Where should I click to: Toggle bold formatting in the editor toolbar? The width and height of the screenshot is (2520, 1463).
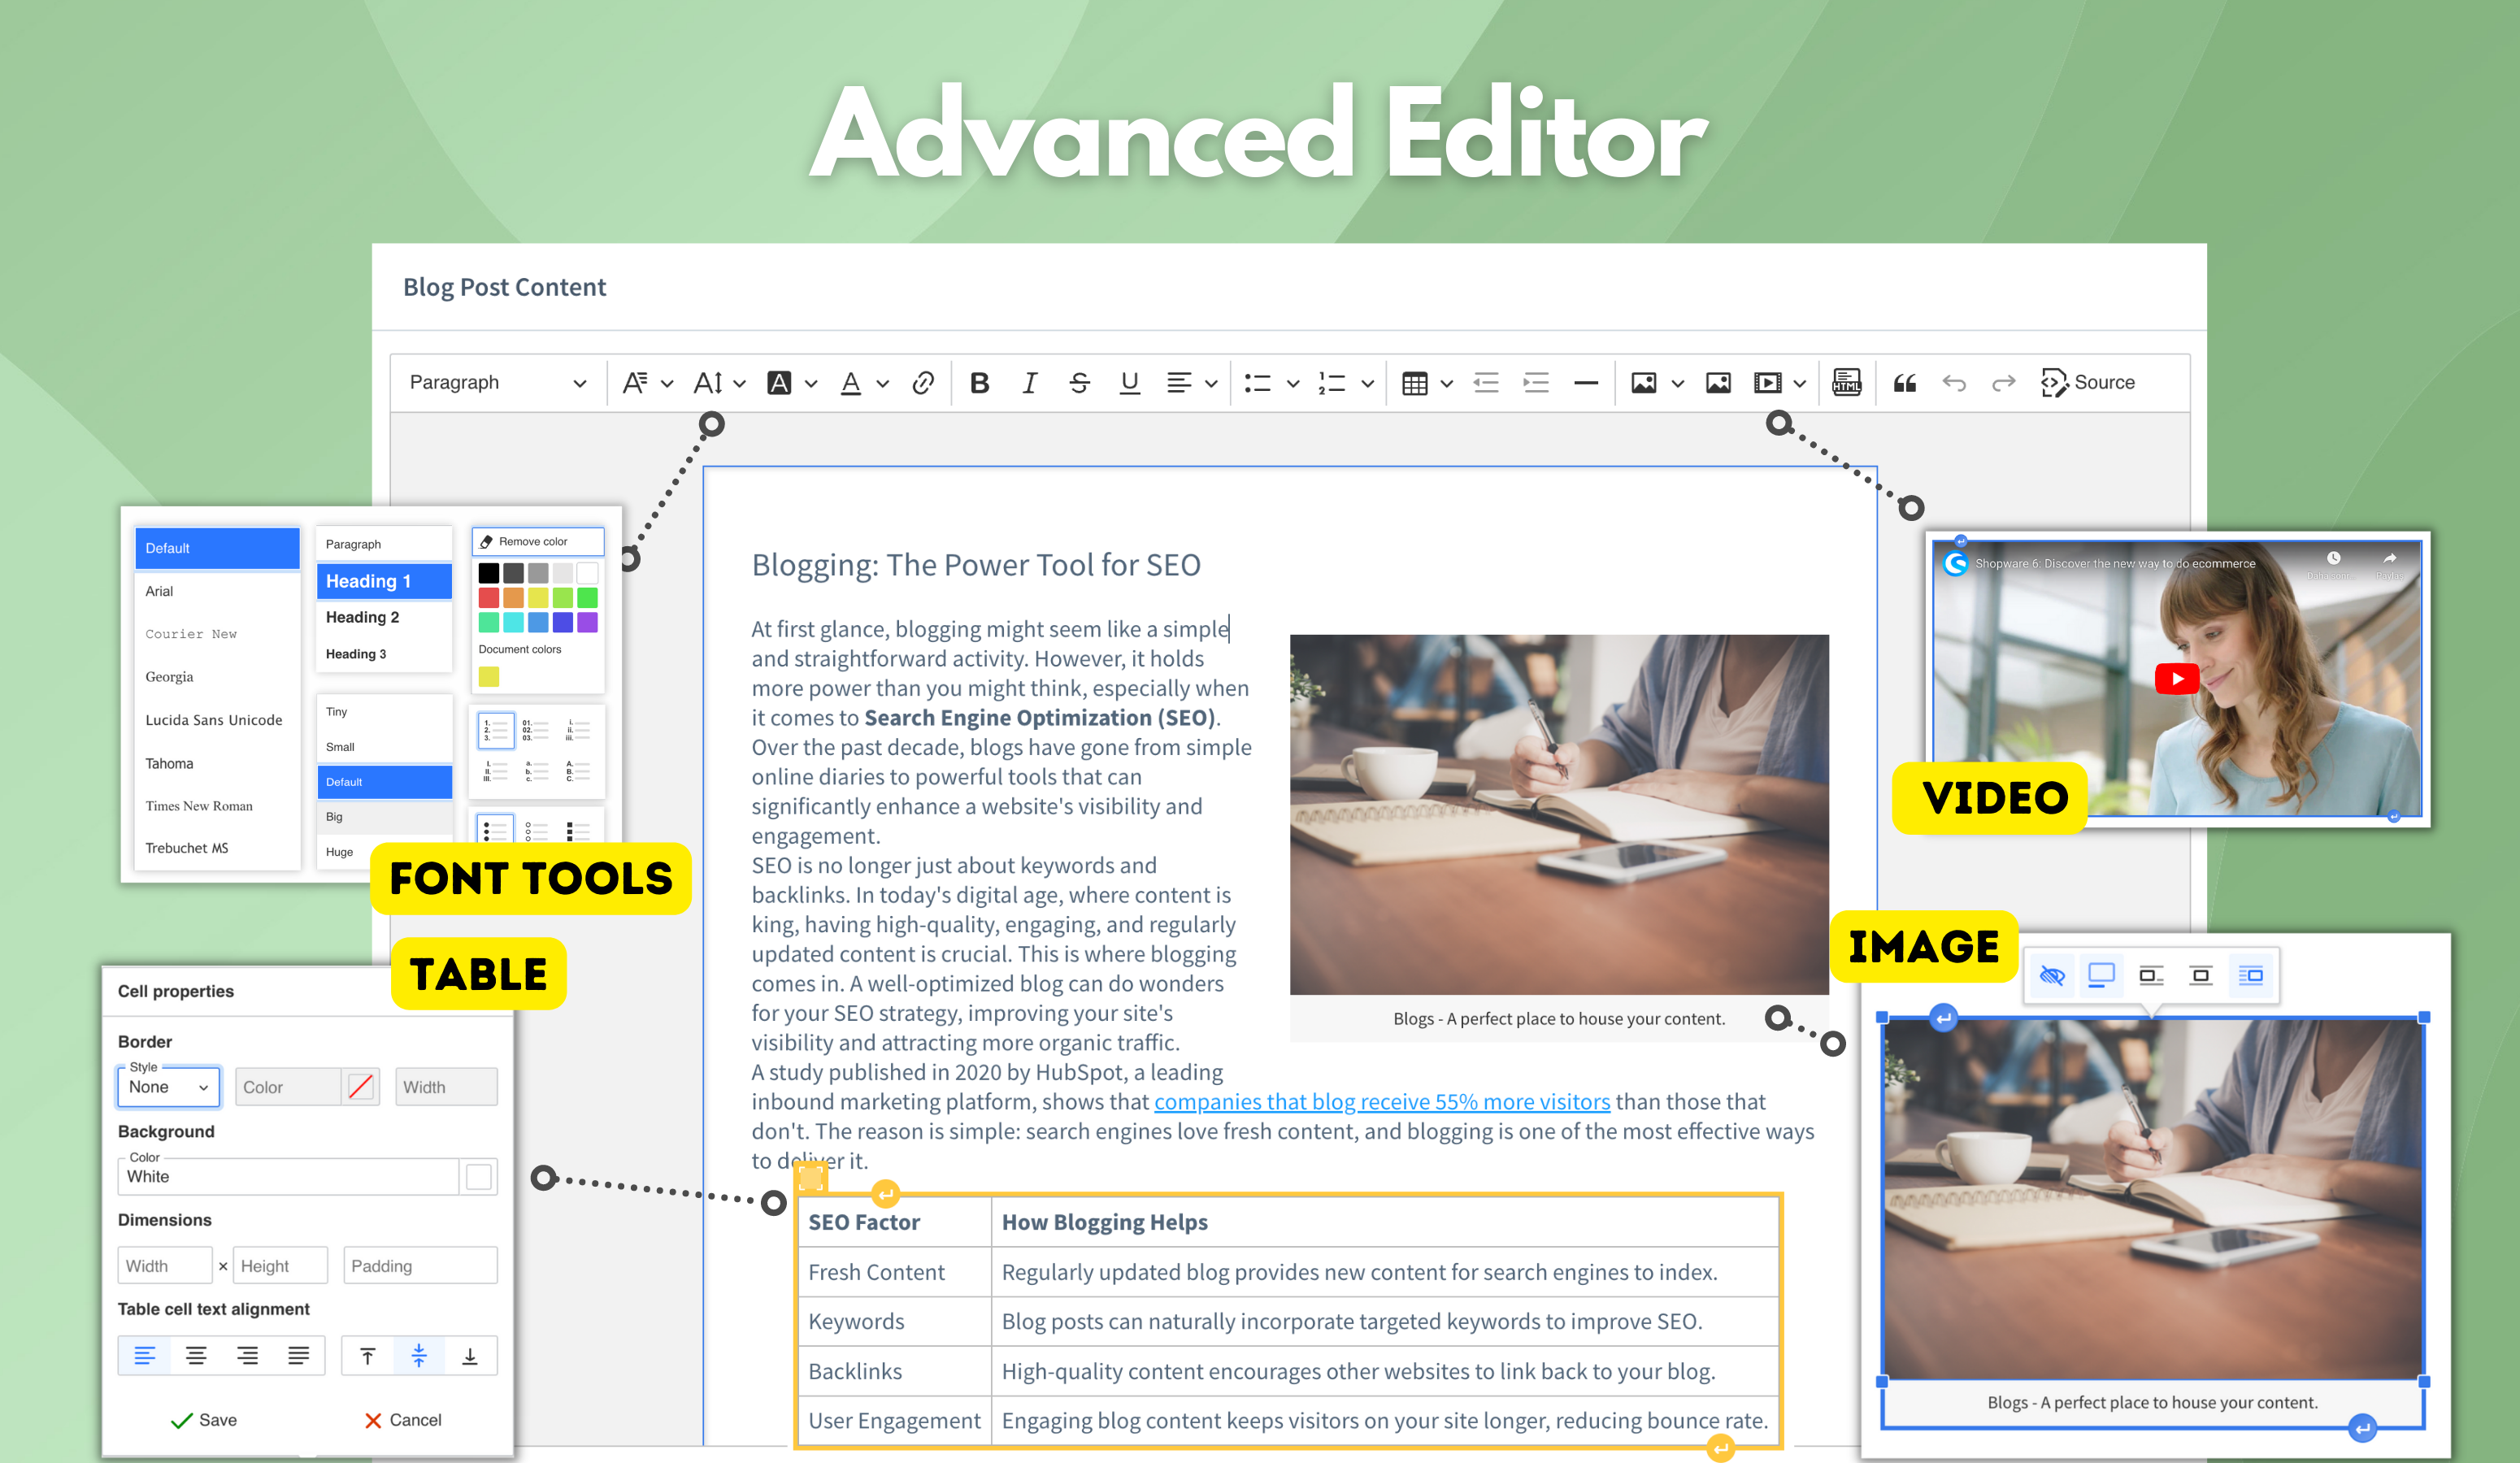tap(979, 383)
